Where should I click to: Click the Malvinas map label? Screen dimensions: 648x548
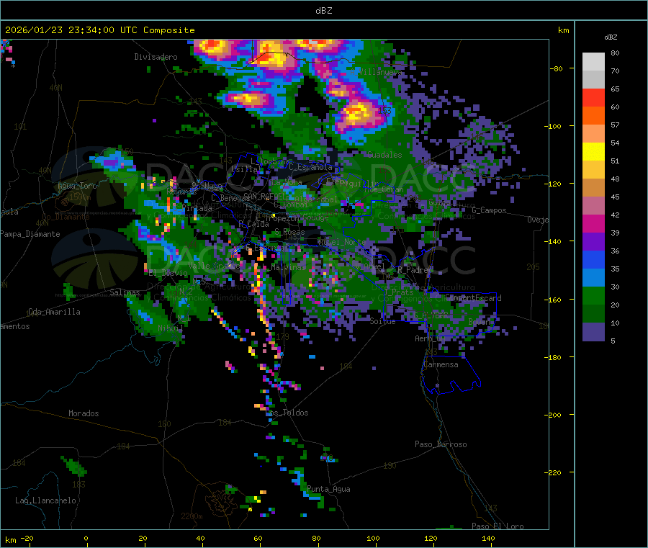[289, 268]
